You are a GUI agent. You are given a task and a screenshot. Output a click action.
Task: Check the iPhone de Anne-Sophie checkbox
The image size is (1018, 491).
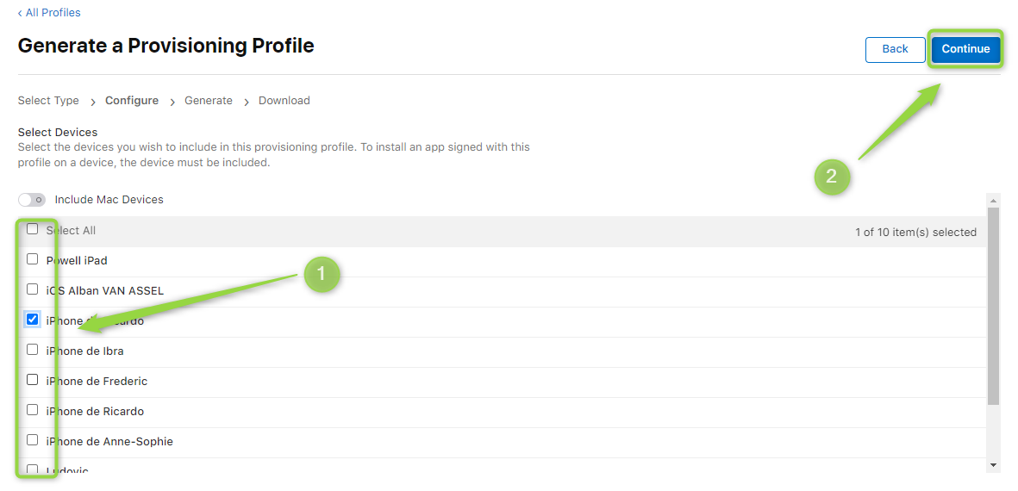pos(33,440)
